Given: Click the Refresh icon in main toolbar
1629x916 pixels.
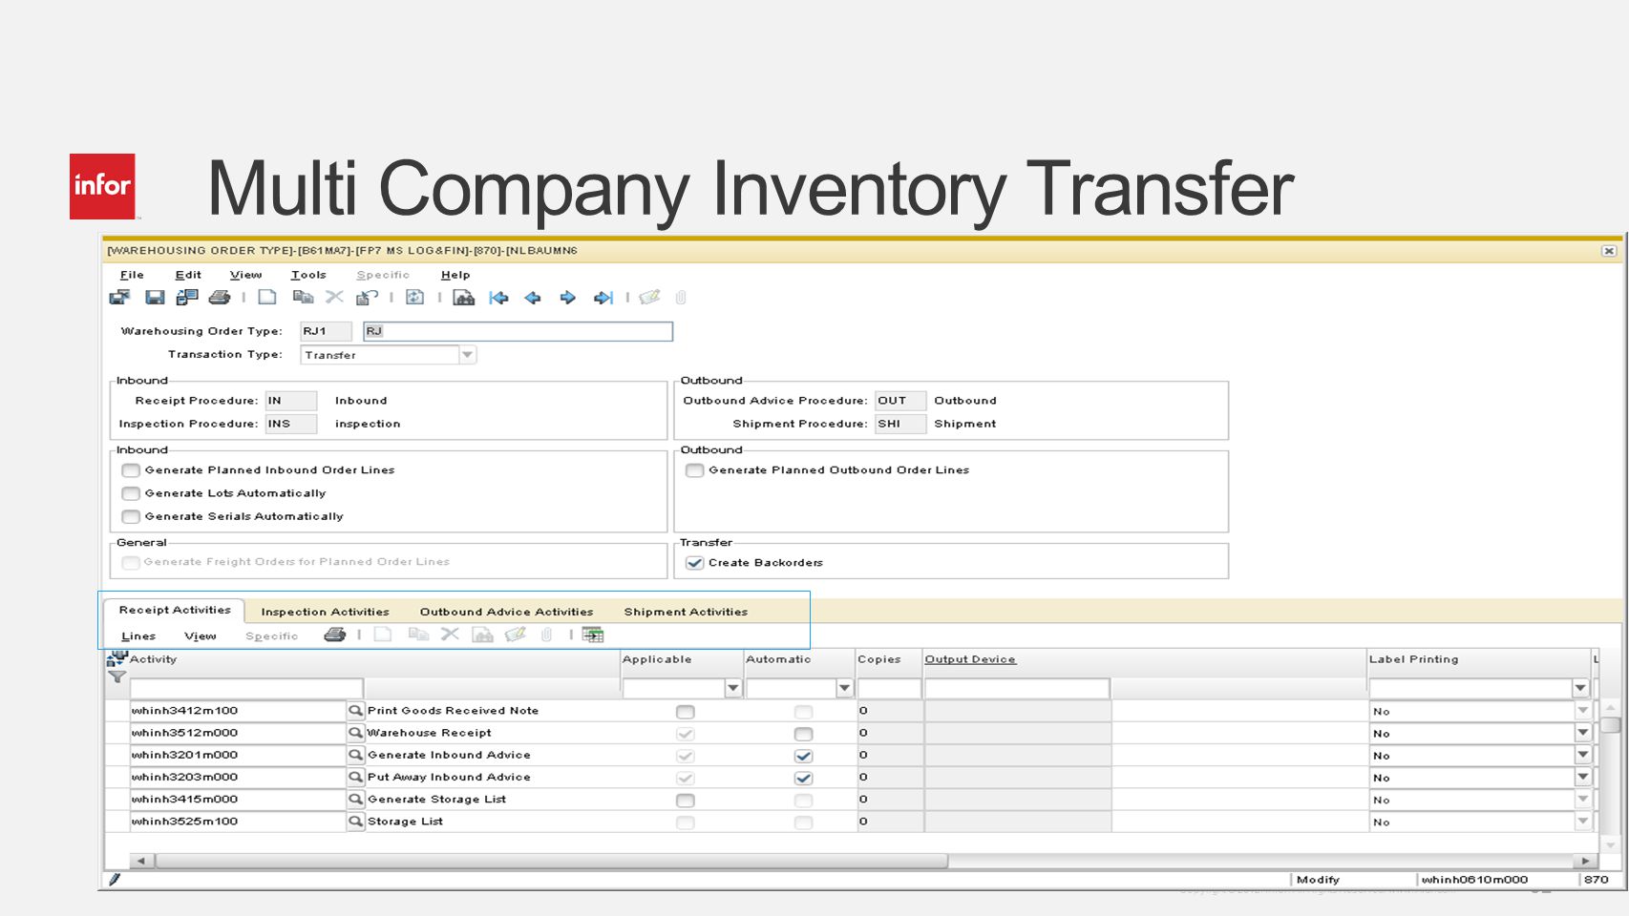Looking at the screenshot, I should (x=414, y=298).
